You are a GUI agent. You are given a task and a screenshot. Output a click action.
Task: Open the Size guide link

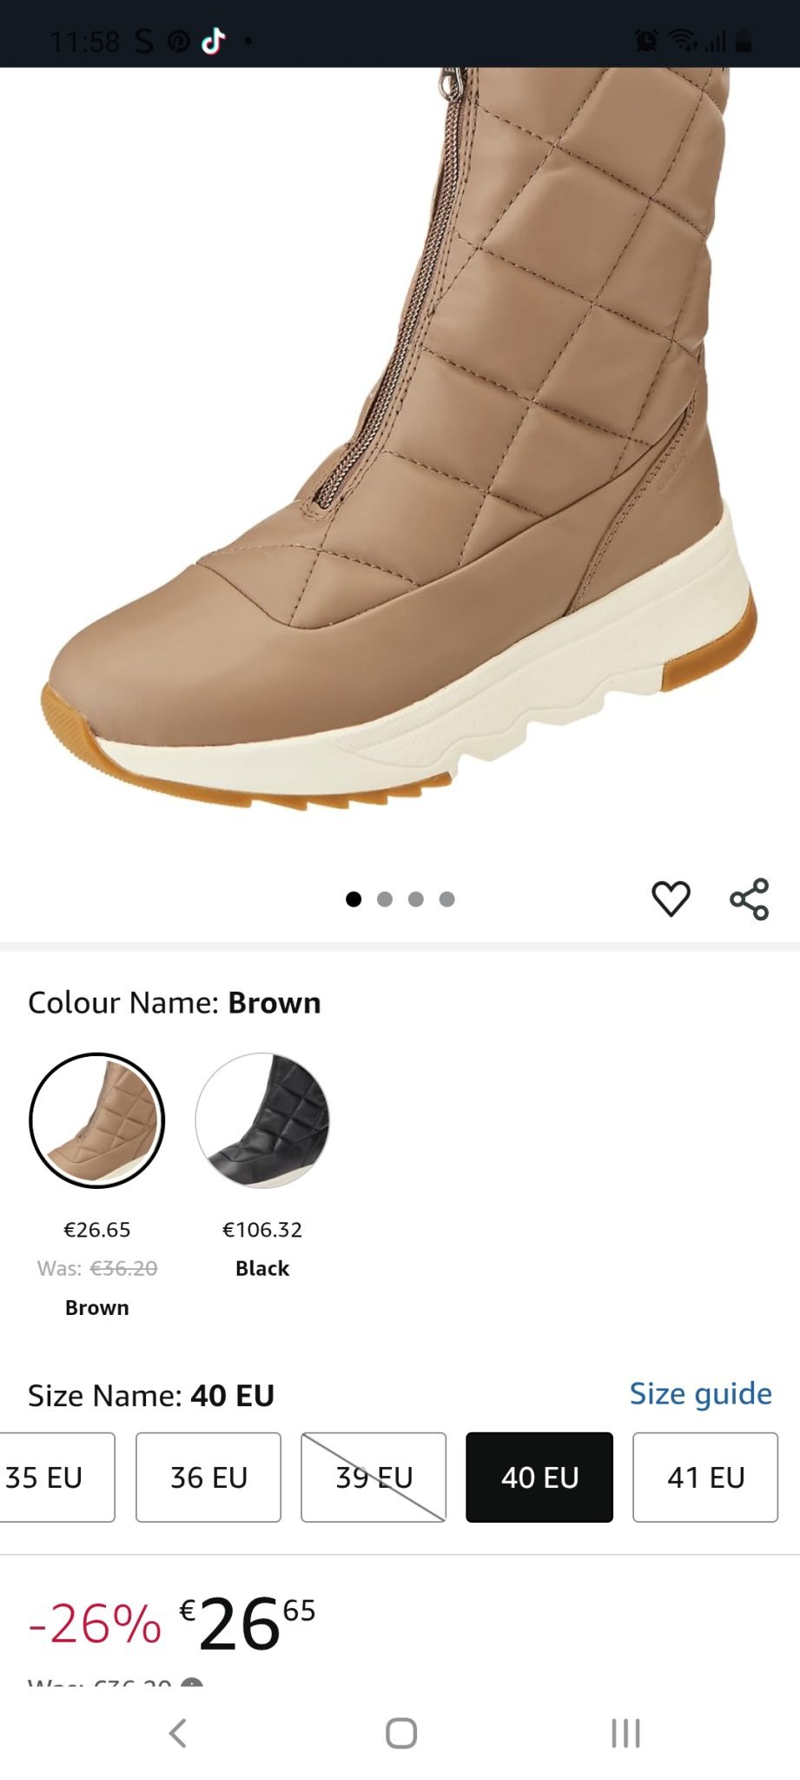coord(700,1393)
